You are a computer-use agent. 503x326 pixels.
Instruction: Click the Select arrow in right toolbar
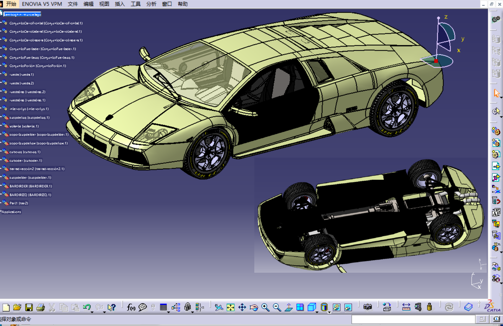click(x=496, y=93)
